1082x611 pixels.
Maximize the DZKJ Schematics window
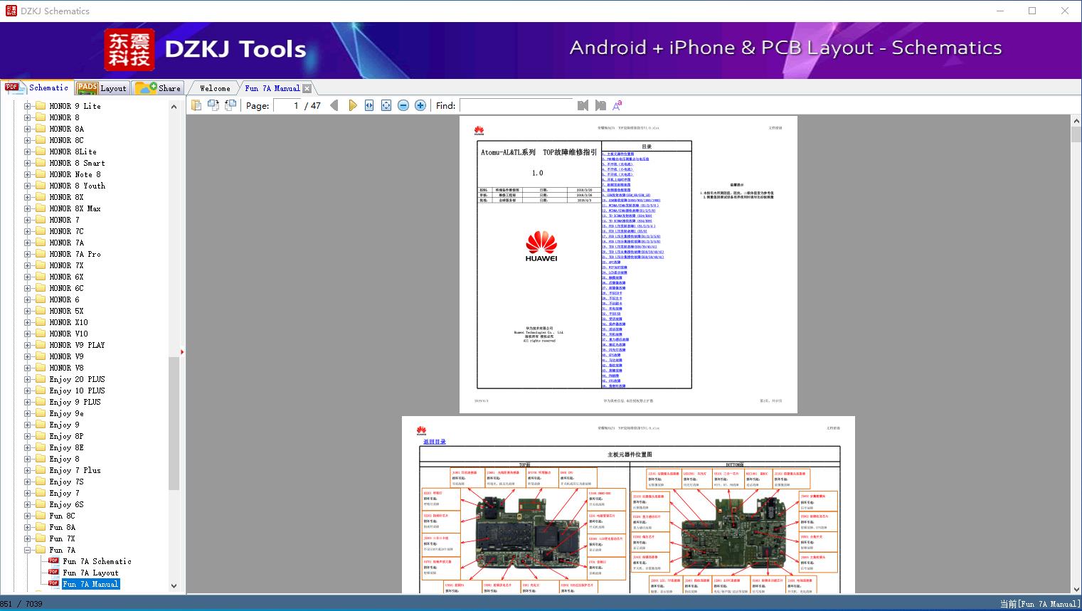pos(1032,11)
